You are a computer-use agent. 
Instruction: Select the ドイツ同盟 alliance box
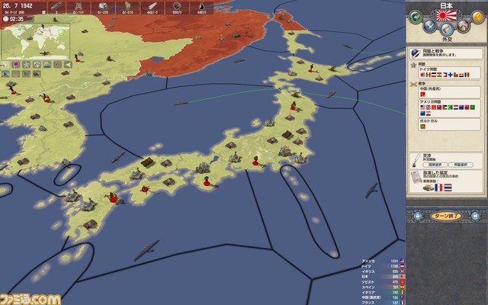[449, 72]
